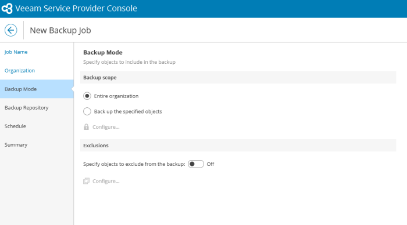The width and height of the screenshot is (407, 225).
Task: Click the New Backup Job heading
Action: 60,30
